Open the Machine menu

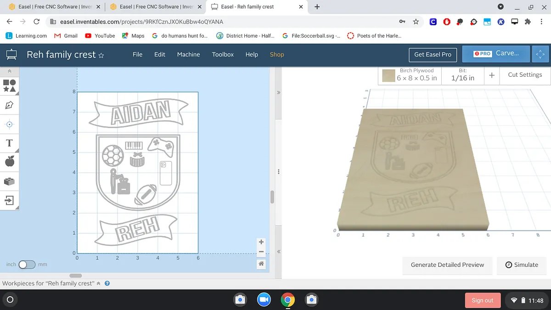tap(188, 54)
